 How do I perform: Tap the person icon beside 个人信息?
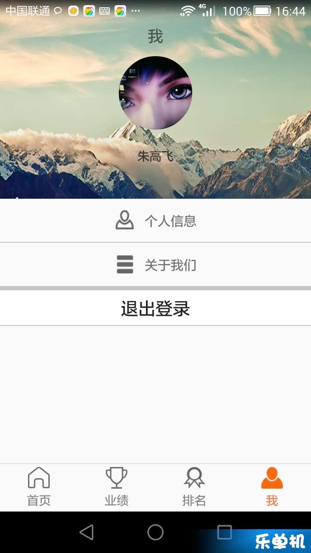[125, 220]
